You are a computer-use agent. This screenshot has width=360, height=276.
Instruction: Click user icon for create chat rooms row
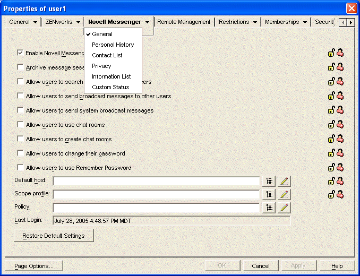click(x=340, y=139)
